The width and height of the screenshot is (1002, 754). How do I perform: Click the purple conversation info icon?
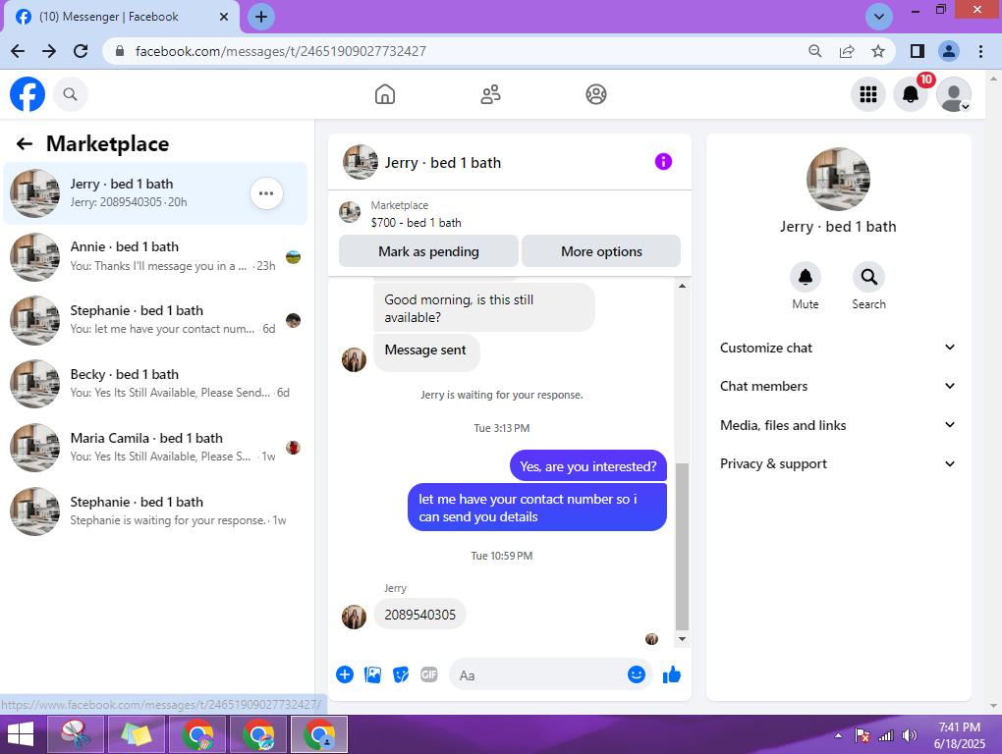663,162
